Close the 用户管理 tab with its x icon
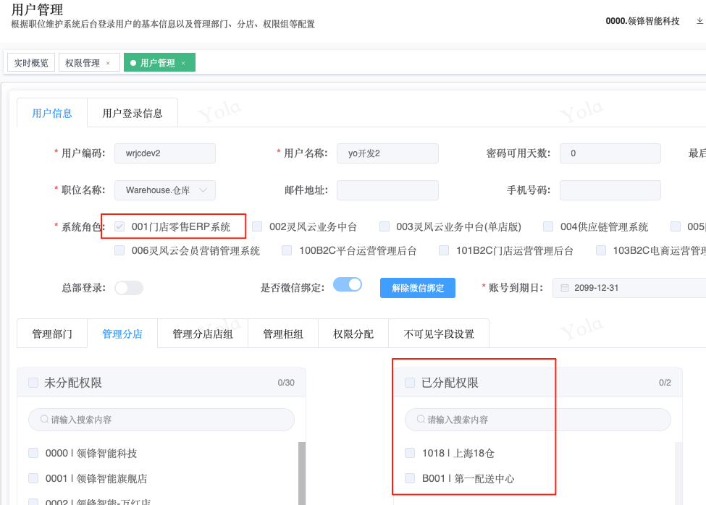The width and height of the screenshot is (706, 505). coord(183,63)
